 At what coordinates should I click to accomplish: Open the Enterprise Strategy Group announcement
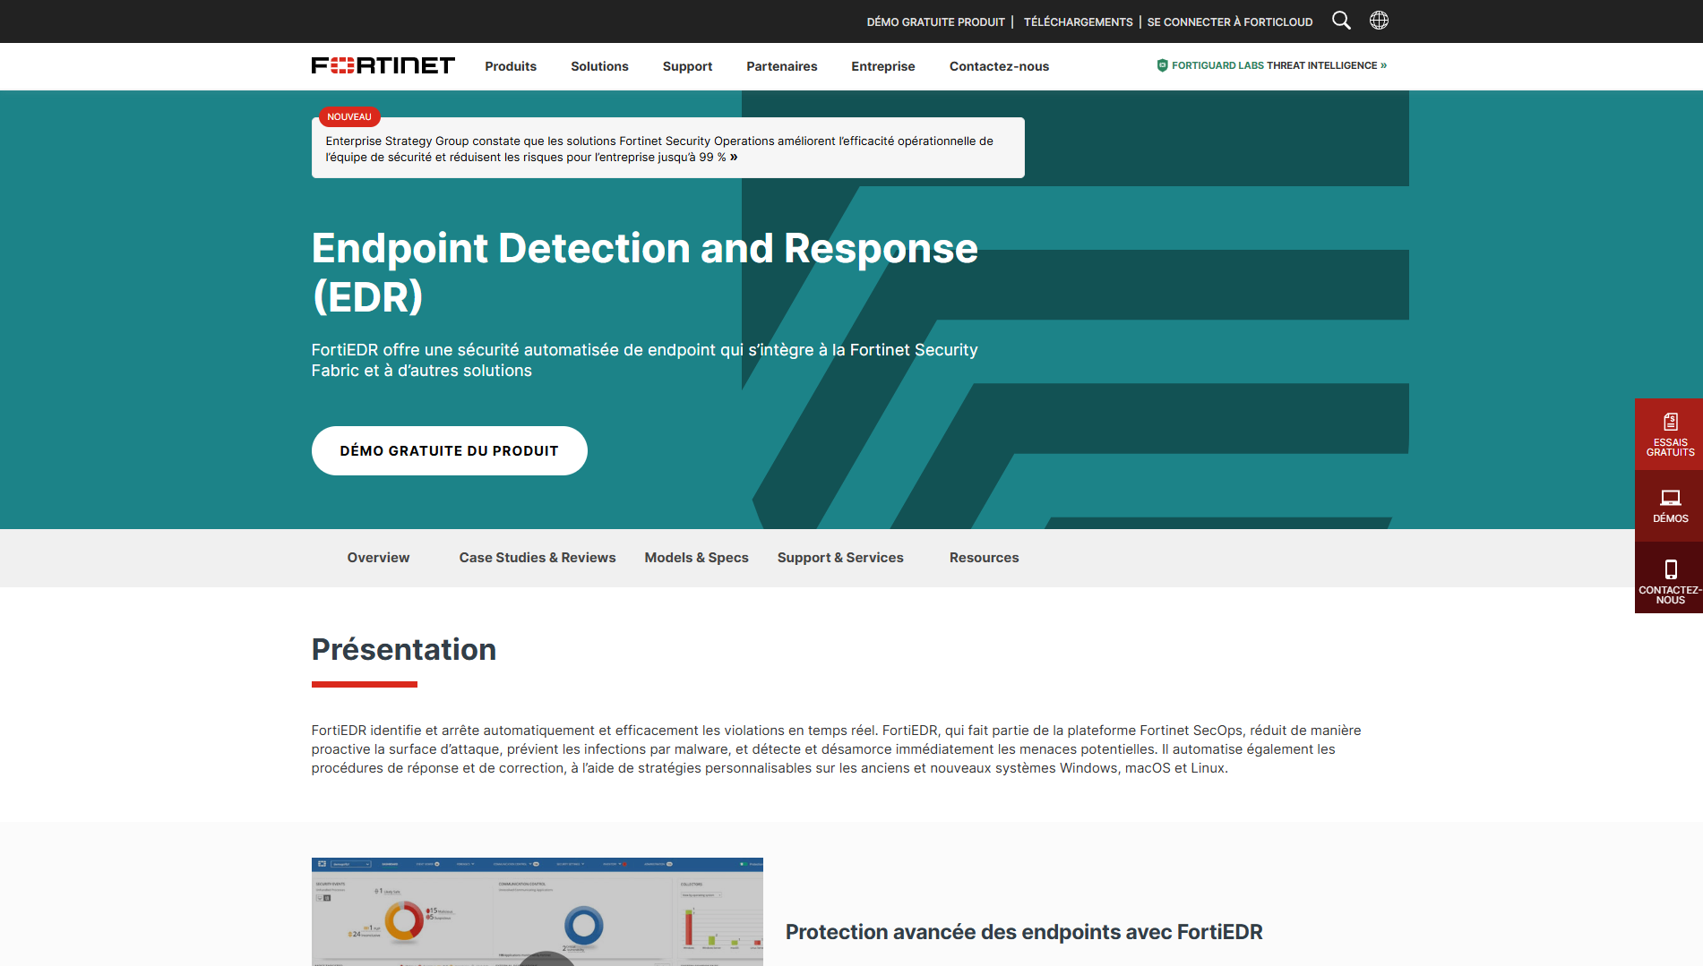coord(659,149)
